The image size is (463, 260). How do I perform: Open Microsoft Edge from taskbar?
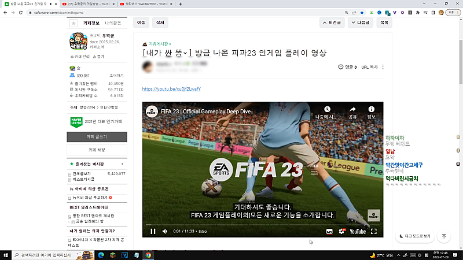point(101,255)
